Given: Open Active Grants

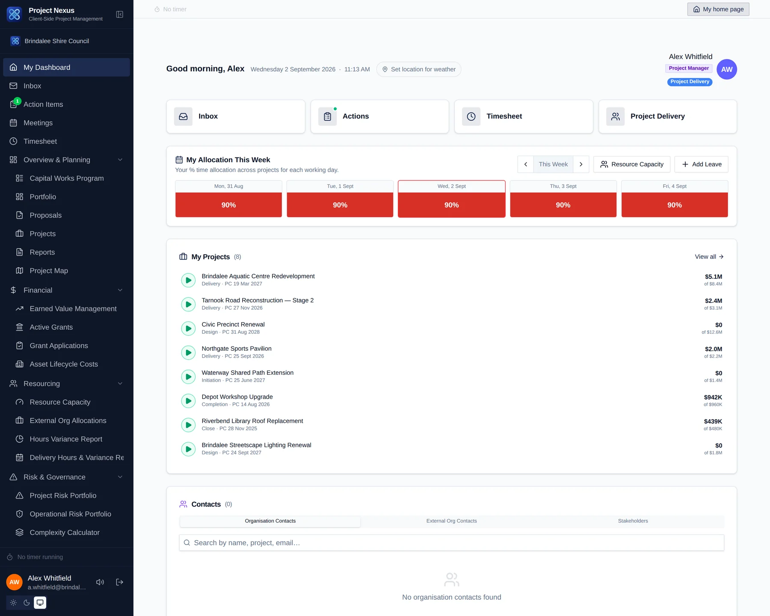Looking at the screenshot, I should point(69,327).
